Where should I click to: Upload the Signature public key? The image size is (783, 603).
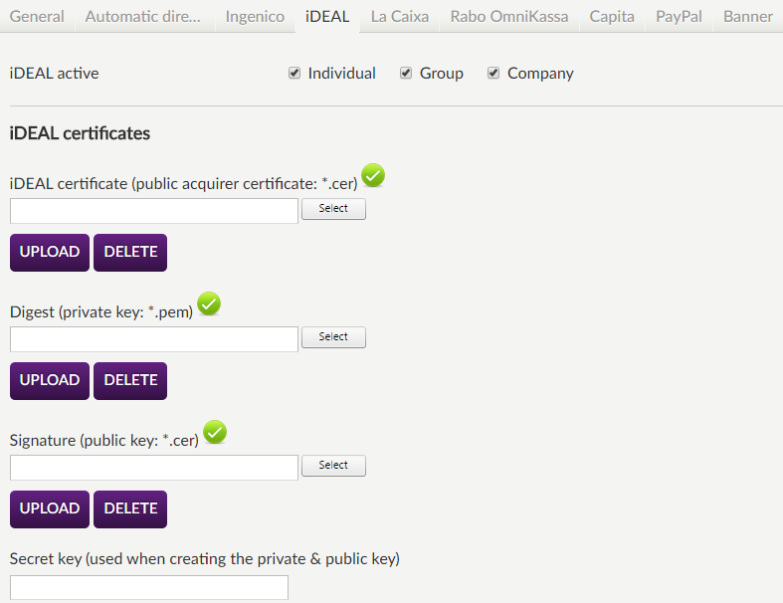(x=50, y=509)
